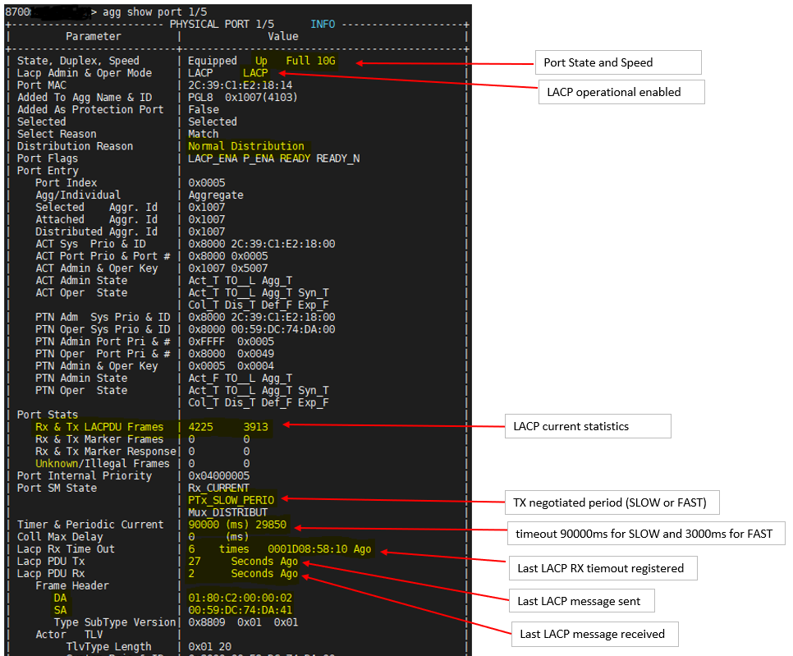Click the 'Port SM State' parameter label

coord(57,488)
